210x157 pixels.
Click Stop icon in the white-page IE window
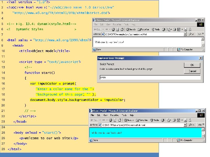pyautogui.click(x=113, y=29)
